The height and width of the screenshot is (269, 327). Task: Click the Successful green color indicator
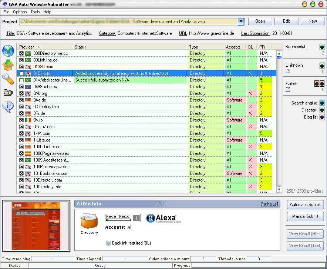(322, 47)
